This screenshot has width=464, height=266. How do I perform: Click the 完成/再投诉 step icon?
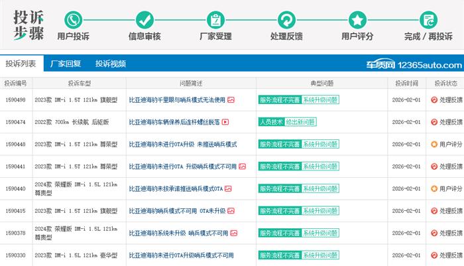pyautogui.click(x=429, y=20)
